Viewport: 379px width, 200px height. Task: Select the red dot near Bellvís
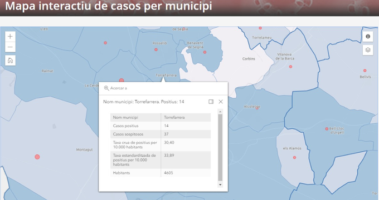point(365,71)
